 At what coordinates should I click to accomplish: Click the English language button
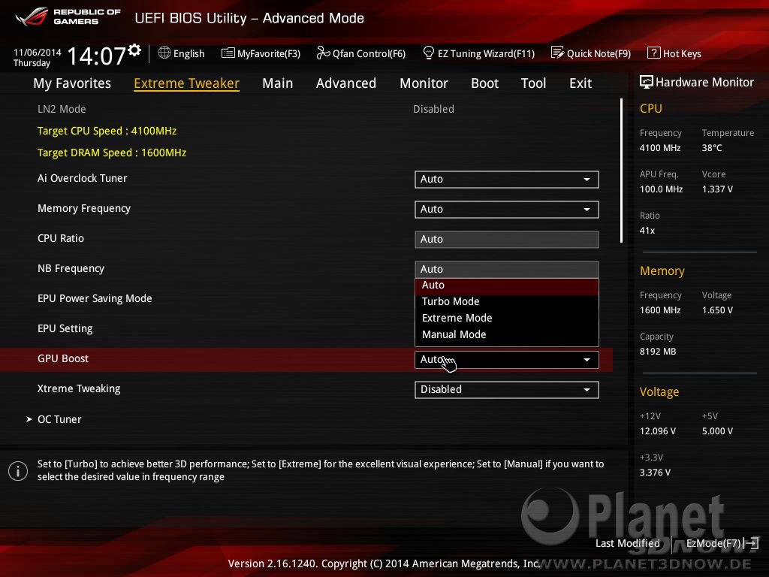(181, 53)
